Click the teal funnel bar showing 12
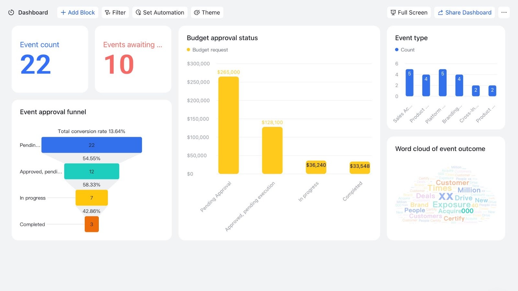 click(x=92, y=171)
